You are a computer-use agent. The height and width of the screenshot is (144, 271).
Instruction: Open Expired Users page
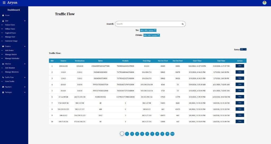10,33
